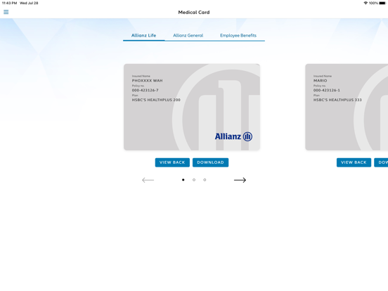Select the first carousel page dot

click(183, 180)
